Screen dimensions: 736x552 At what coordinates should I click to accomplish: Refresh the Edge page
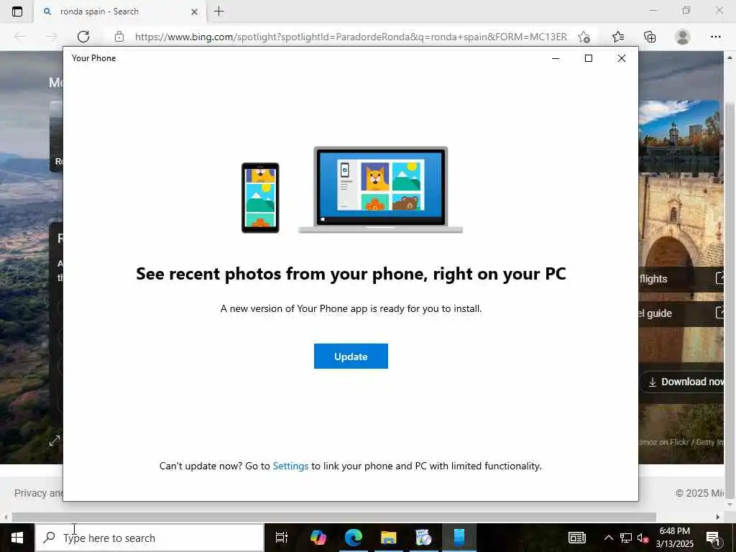point(83,37)
